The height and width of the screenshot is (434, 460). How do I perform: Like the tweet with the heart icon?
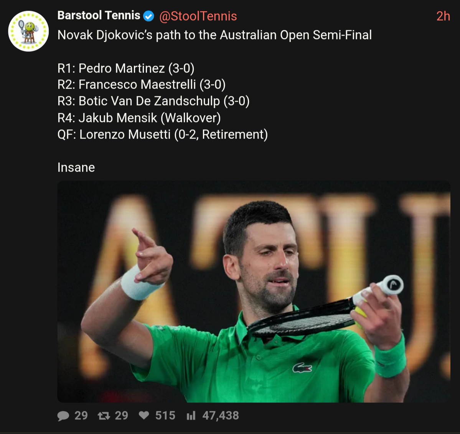144,416
